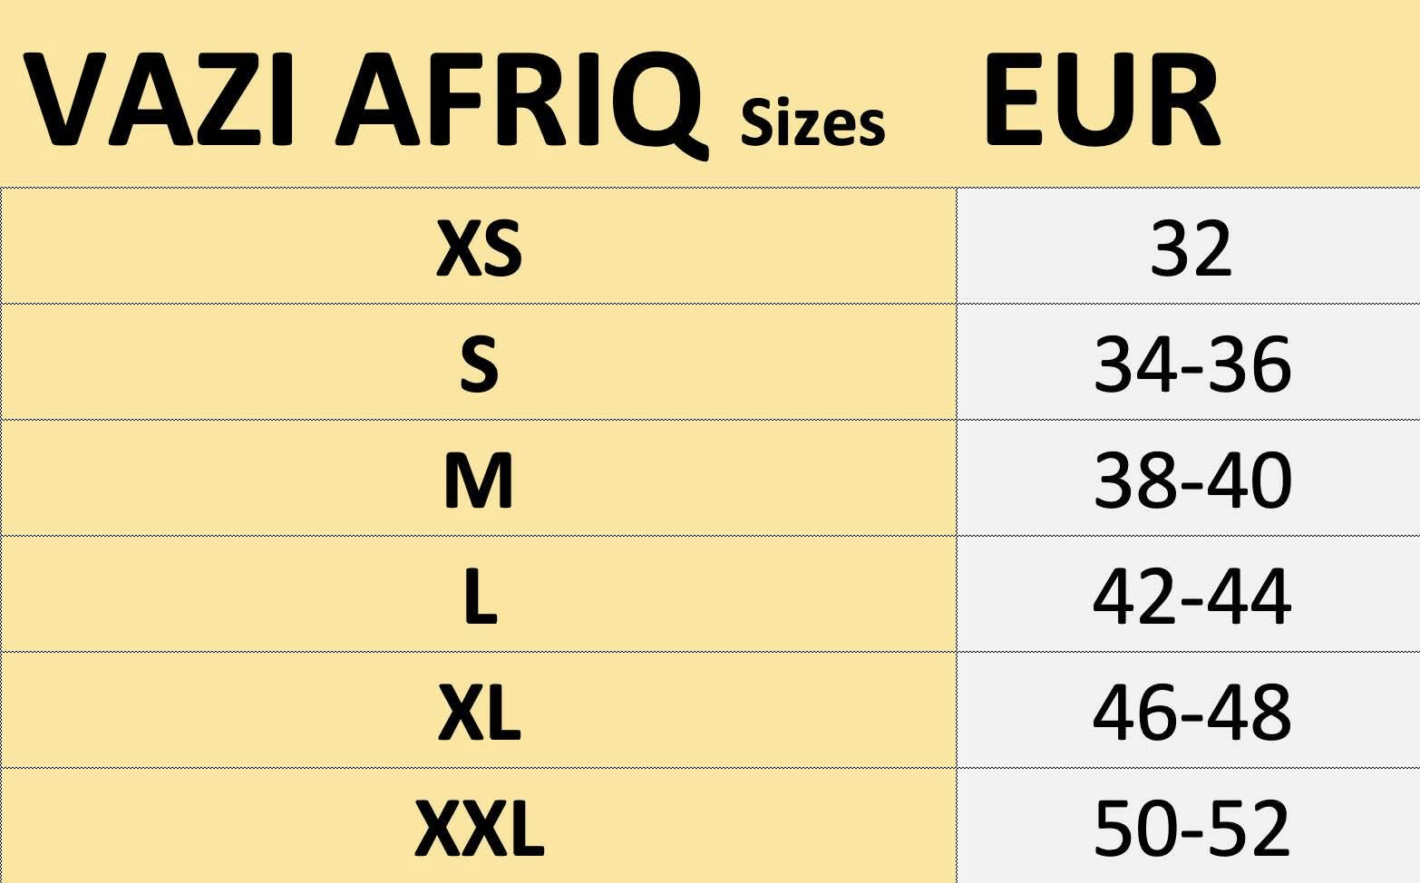Select the small Sizes label in the header
Image resolution: width=1420 pixels, height=883 pixels.
812,123
